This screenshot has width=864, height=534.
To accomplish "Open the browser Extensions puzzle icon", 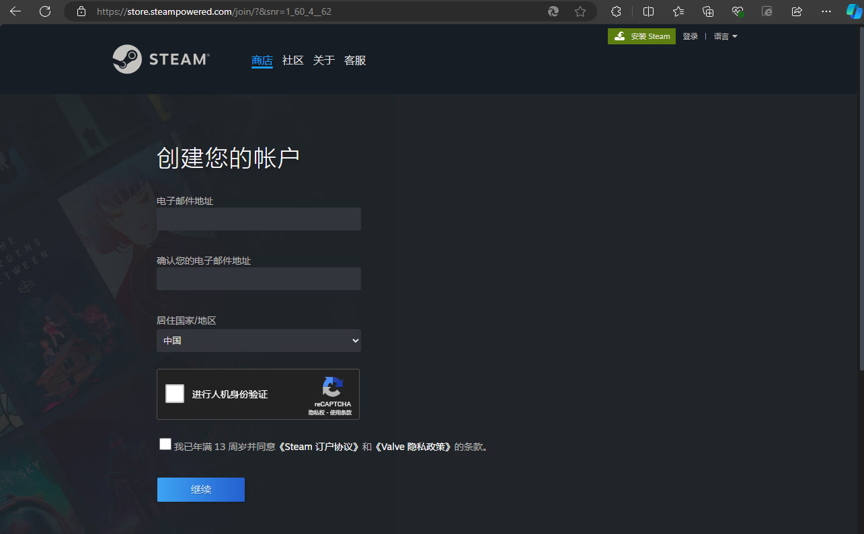I will pyautogui.click(x=616, y=11).
